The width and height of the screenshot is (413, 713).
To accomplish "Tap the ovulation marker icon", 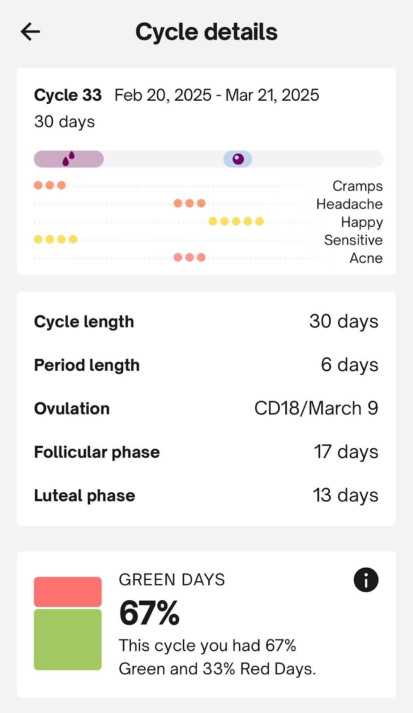I will click(238, 159).
